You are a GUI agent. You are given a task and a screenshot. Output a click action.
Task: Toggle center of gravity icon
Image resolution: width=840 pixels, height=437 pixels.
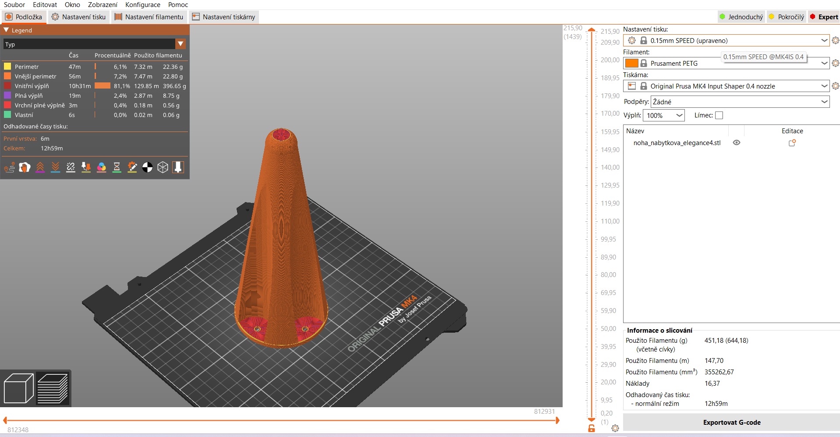click(147, 167)
